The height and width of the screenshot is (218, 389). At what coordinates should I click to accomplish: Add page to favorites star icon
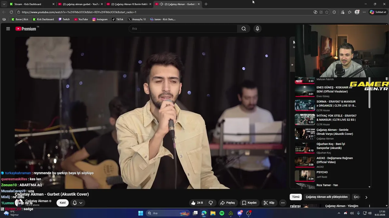[x=327, y=12]
